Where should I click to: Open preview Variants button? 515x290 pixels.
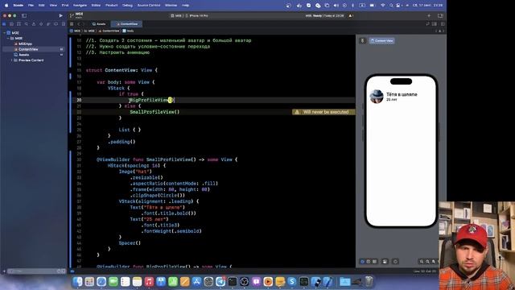tap(374, 262)
